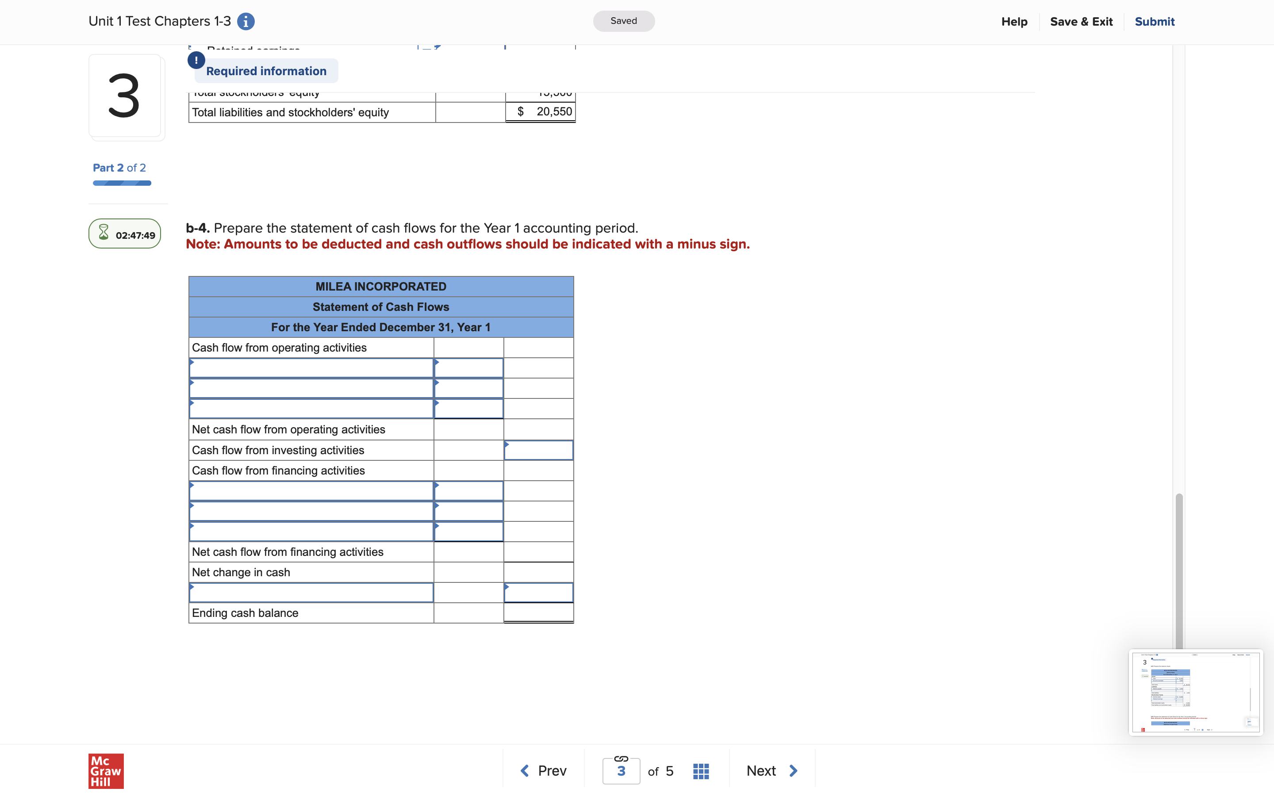Open the dropdown in Cash flow from investing activities

pos(538,450)
